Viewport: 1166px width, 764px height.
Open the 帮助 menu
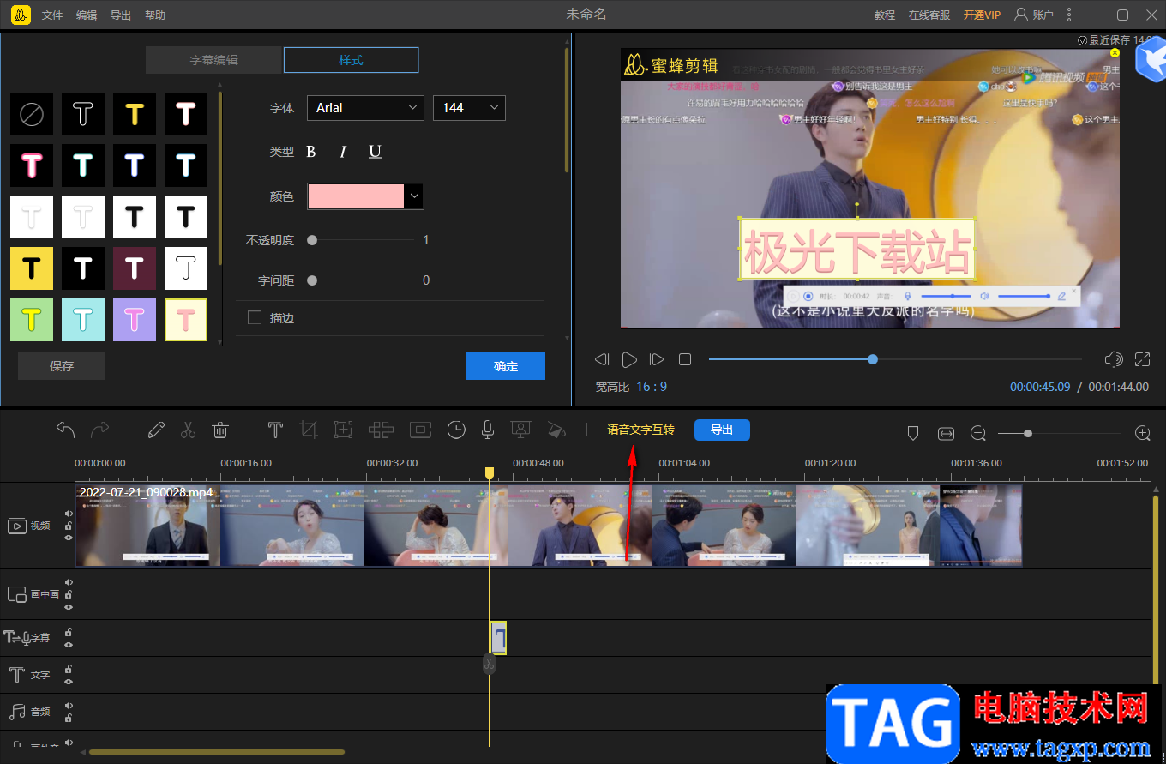pyautogui.click(x=155, y=15)
